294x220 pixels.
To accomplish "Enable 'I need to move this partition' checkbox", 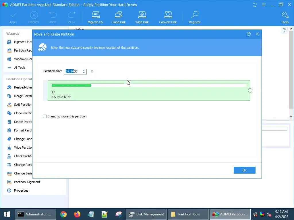I will [45, 116].
